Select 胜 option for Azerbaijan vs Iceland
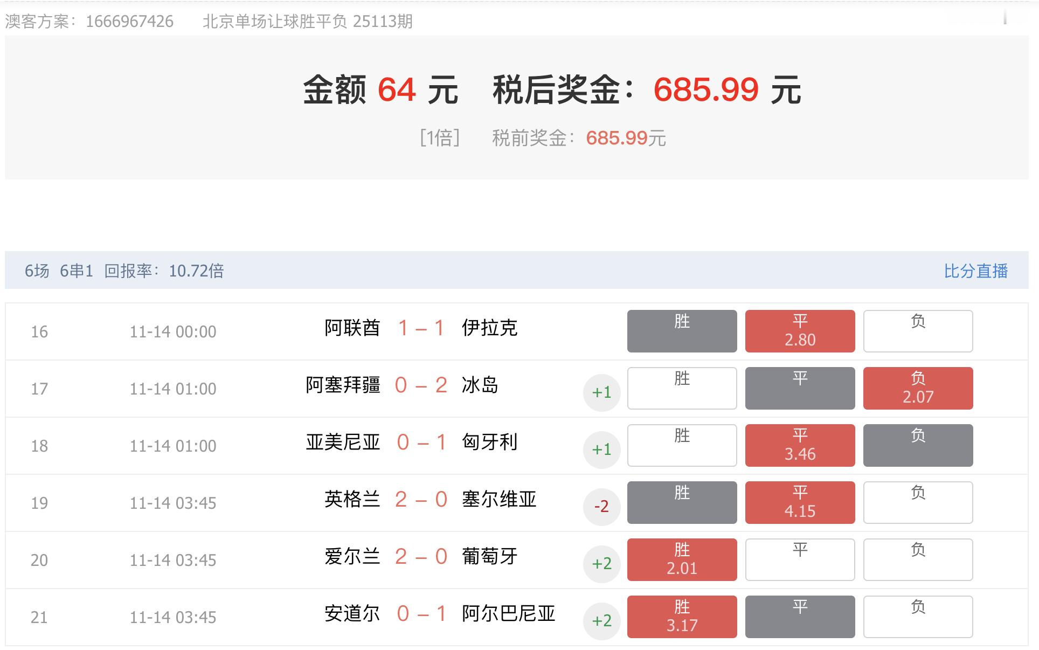 click(682, 388)
